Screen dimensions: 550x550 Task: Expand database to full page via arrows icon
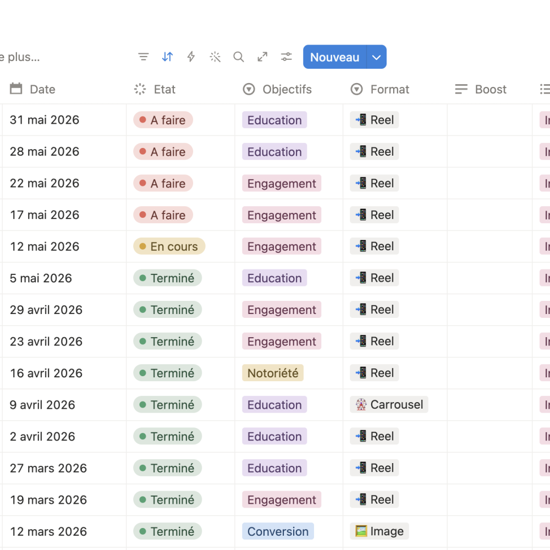tap(262, 57)
